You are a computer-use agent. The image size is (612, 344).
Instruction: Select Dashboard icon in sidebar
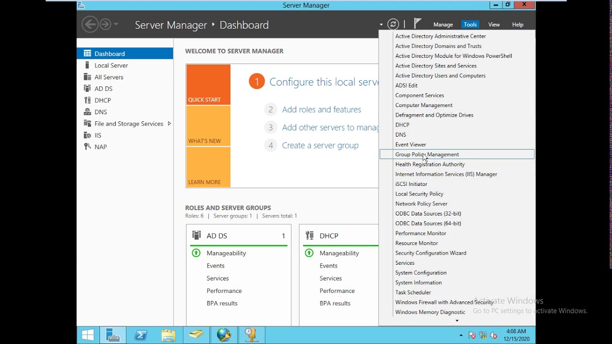[87, 54]
